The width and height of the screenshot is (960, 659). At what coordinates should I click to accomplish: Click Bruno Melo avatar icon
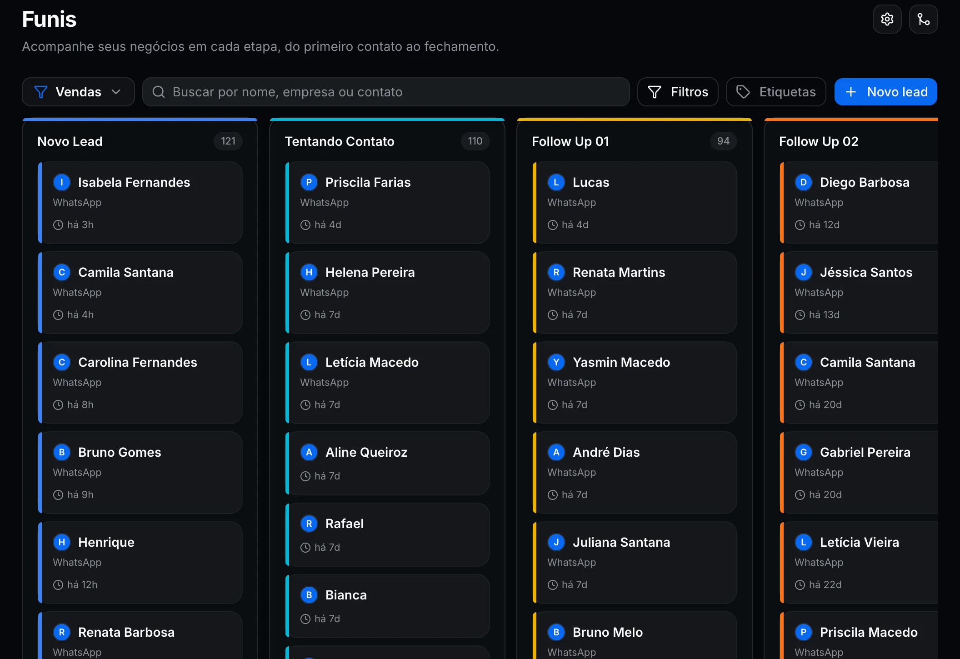pos(556,632)
